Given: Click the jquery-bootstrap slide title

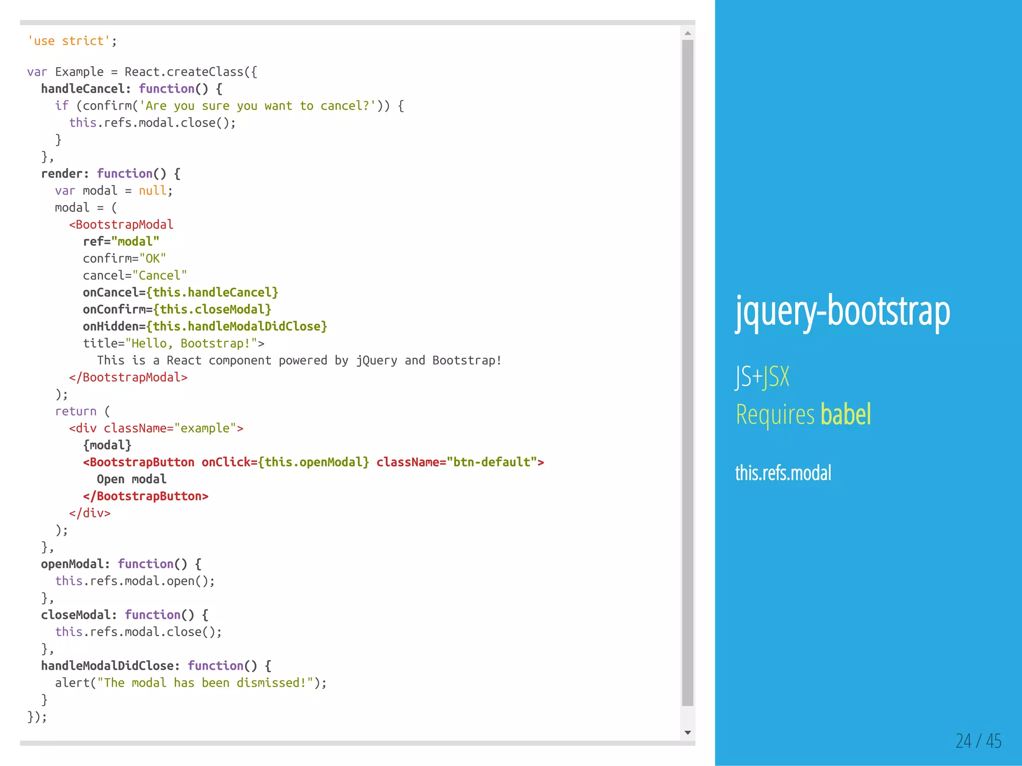Looking at the screenshot, I should tap(842, 311).
